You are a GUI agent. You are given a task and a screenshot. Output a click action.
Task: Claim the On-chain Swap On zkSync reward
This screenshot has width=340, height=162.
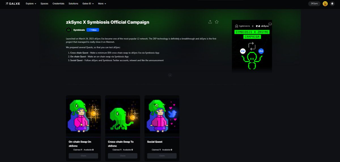(x=83, y=156)
